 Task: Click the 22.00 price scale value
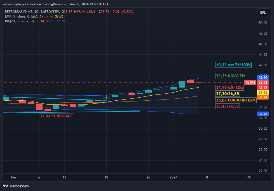click(x=263, y=171)
